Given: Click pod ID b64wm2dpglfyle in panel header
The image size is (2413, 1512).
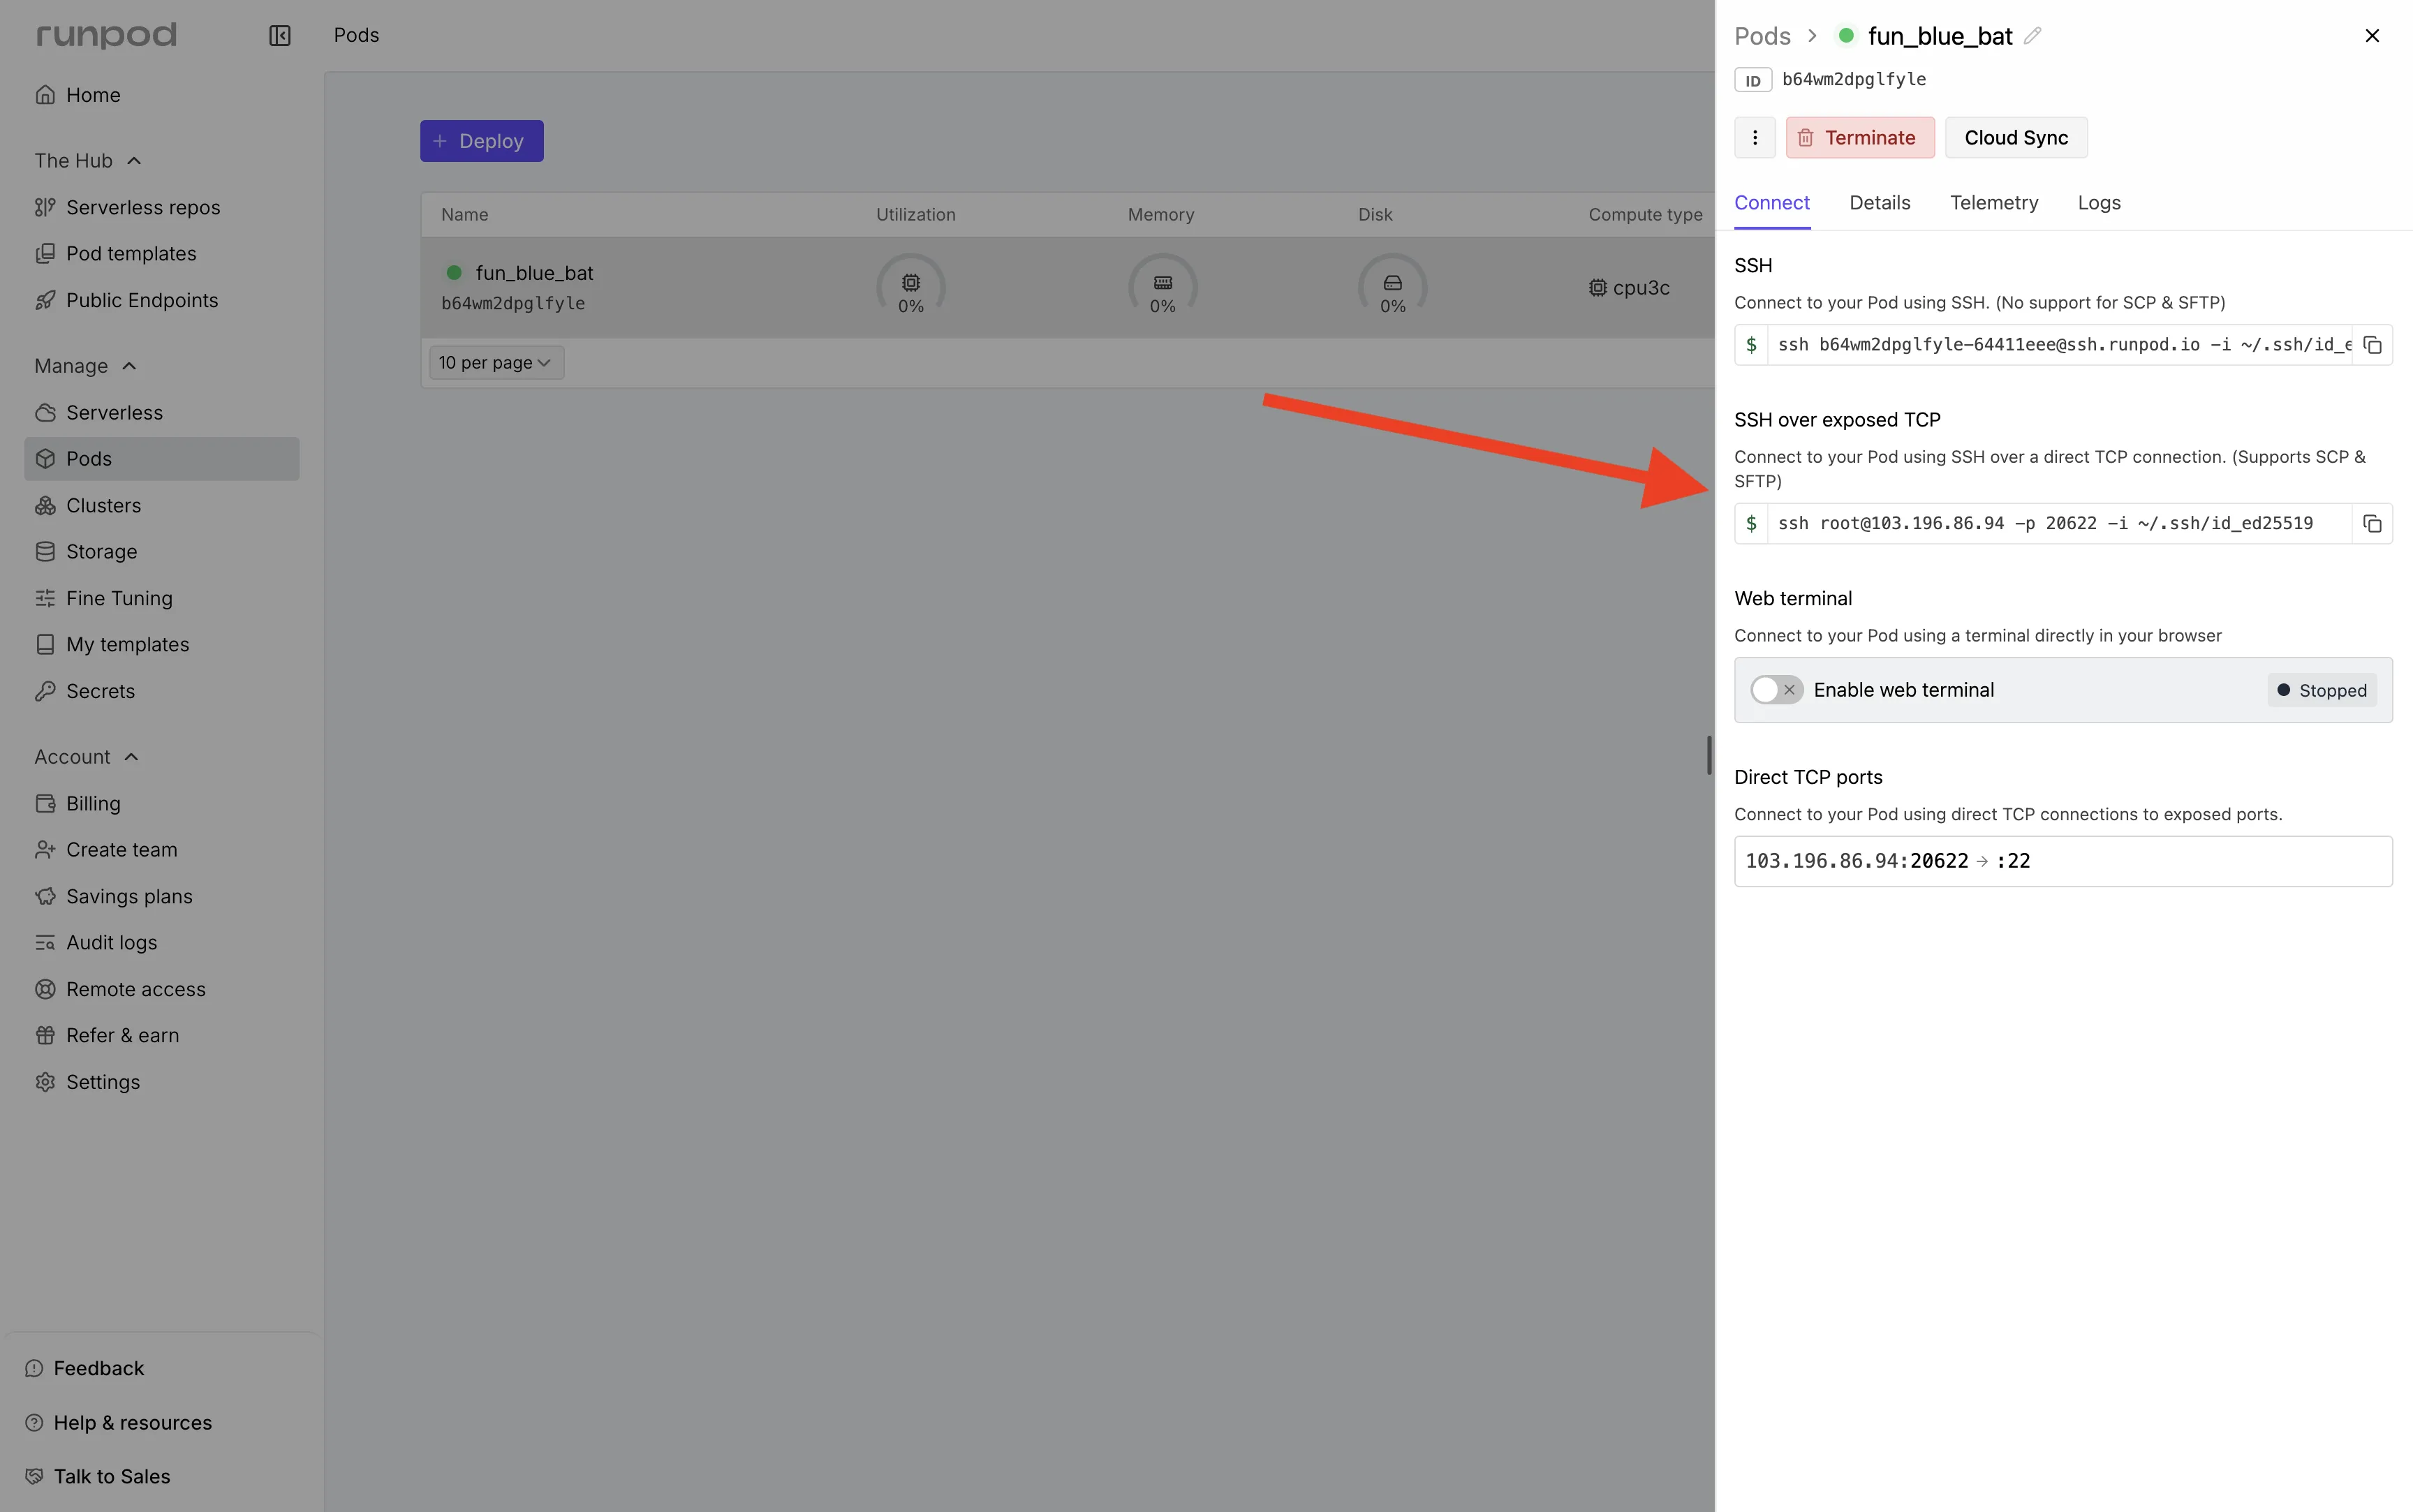Looking at the screenshot, I should tap(1854, 80).
